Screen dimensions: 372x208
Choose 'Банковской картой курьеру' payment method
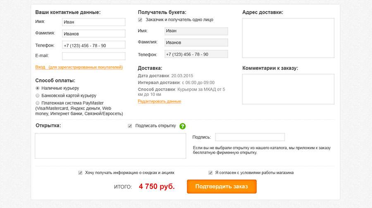[38, 96]
